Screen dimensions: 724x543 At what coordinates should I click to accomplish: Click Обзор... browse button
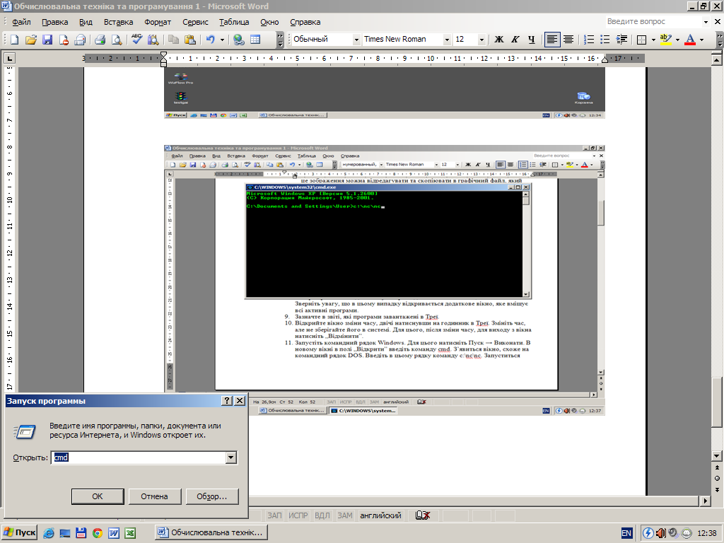(212, 496)
